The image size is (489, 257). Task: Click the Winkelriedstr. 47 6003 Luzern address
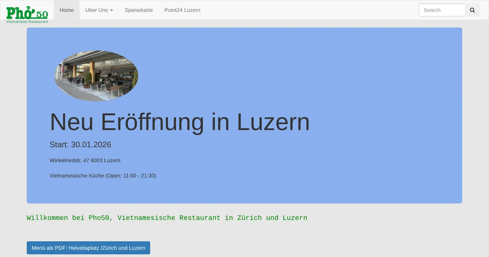[85, 160]
